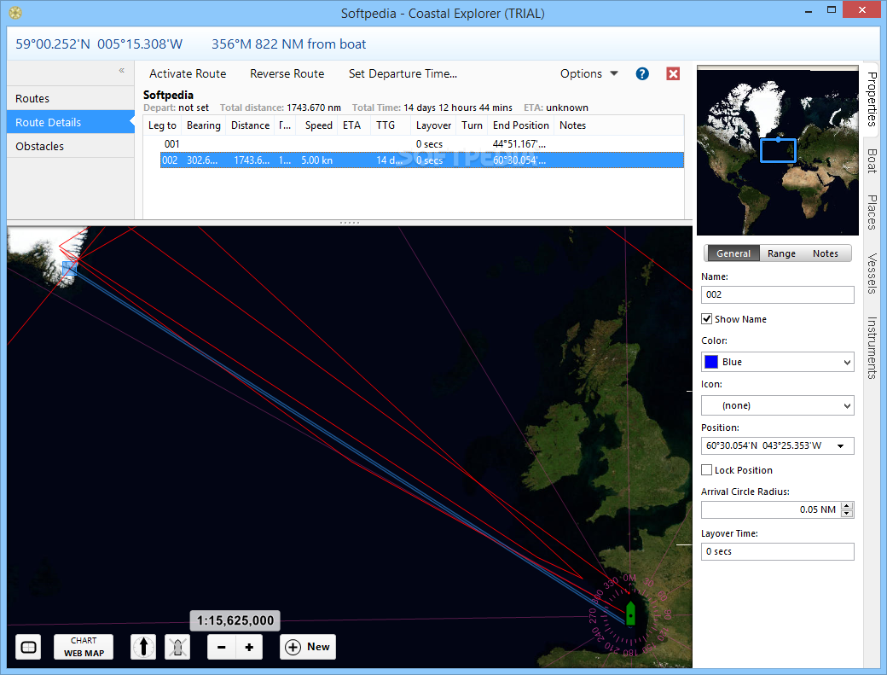
Task: Click the Arrival Circle Radius field
Action: coord(770,509)
